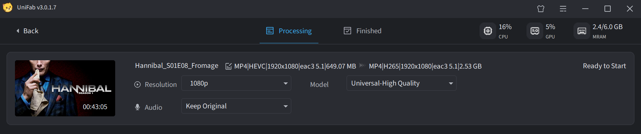641x134 pixels.
Task: Click the CPU usage chip icon
Action: click(488, 31)
